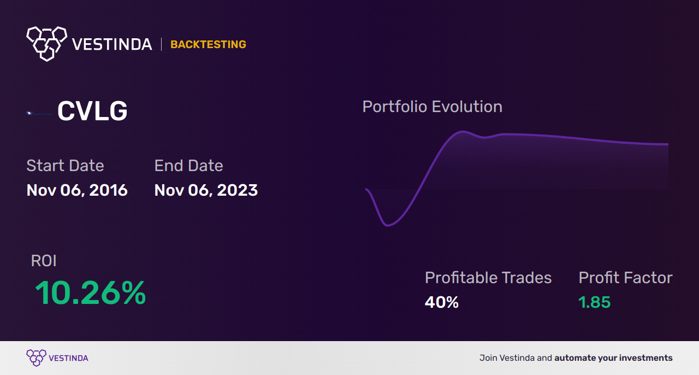Click the dip of the portfolio curve
Image resolution: width=699 pixels, height=375 pixels.
pyautogui.click(x=388, y=225)
